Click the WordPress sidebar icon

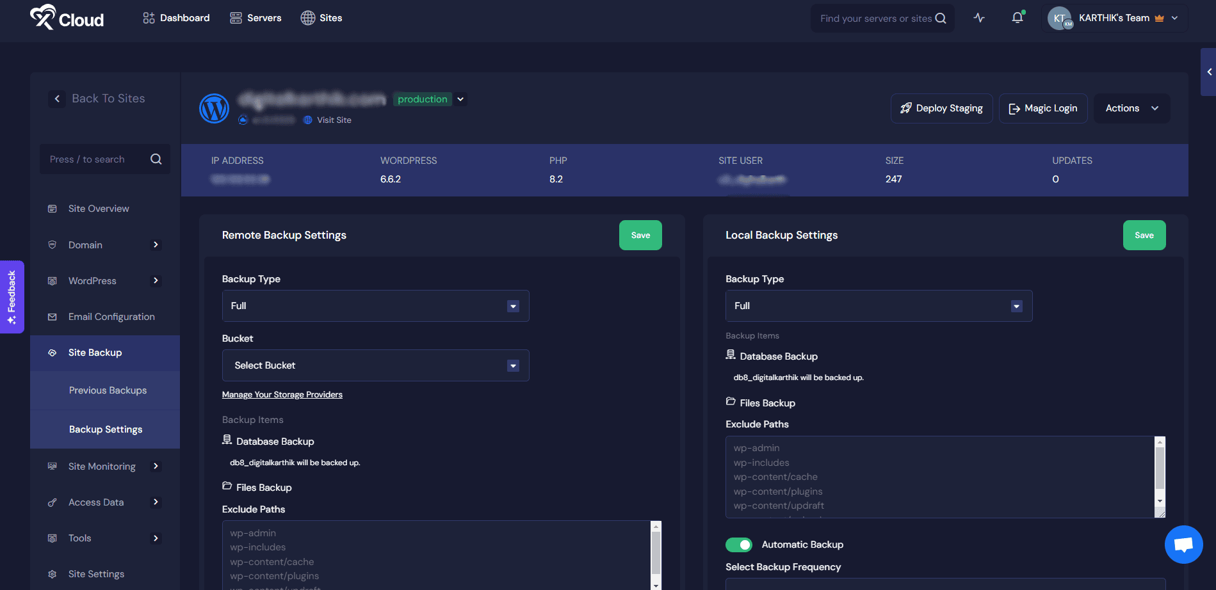click(x=53, y=281)
